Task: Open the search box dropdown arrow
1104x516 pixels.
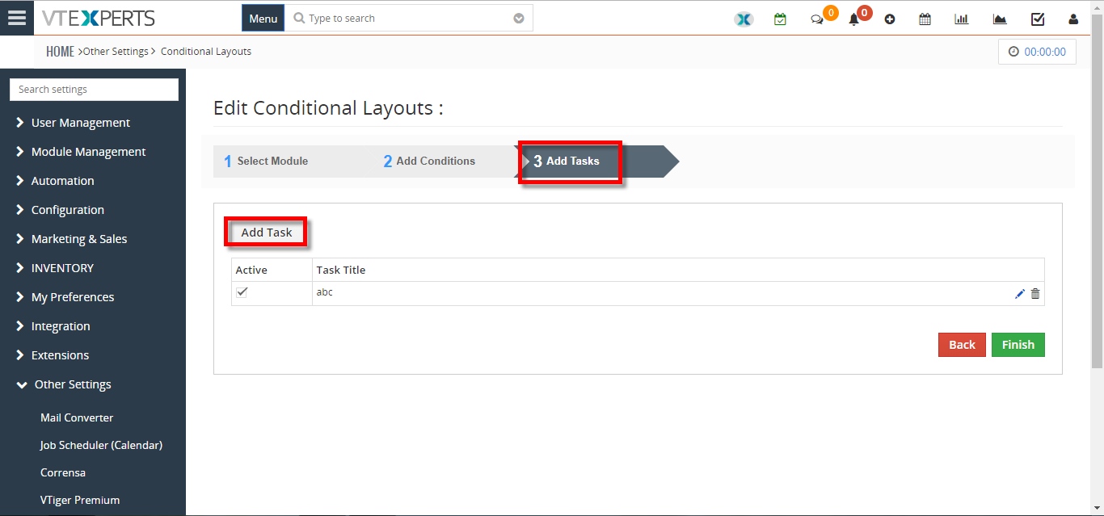Action: coord(519,19)
